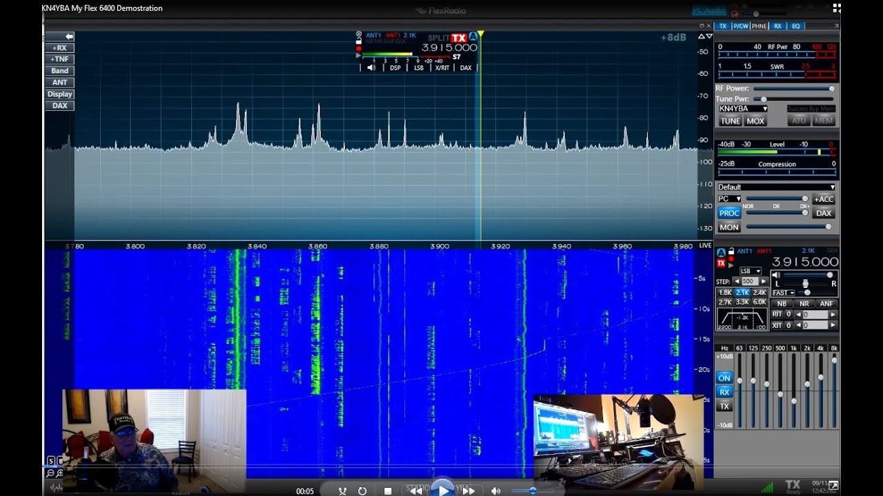Click the S icon at the waterfall corner
The height and width of the screenshot is (496, 883).
point(50,460)
